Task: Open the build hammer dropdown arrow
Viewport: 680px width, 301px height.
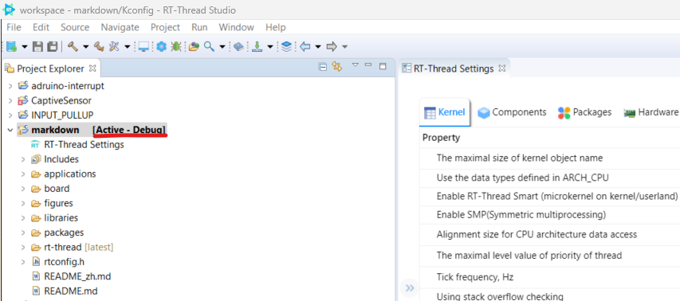Action: [x=86, y=46]
